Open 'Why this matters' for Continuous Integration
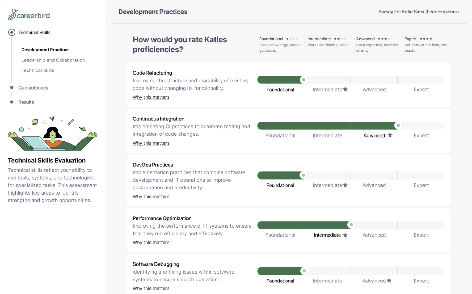This screenshot has height=294, width=472. (151, 143)
